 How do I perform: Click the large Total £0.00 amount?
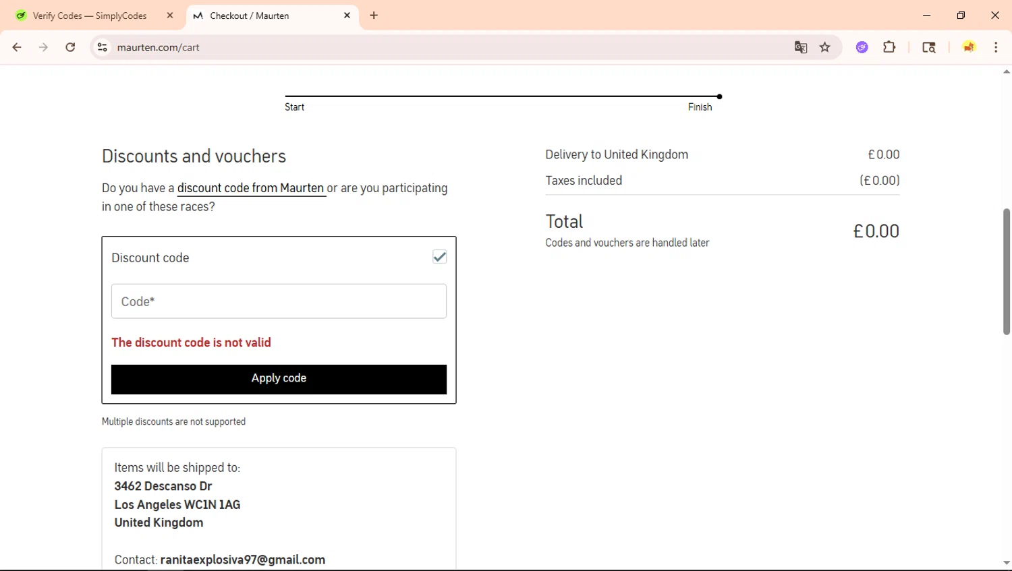pyautogui.click(x=876, y=231)
